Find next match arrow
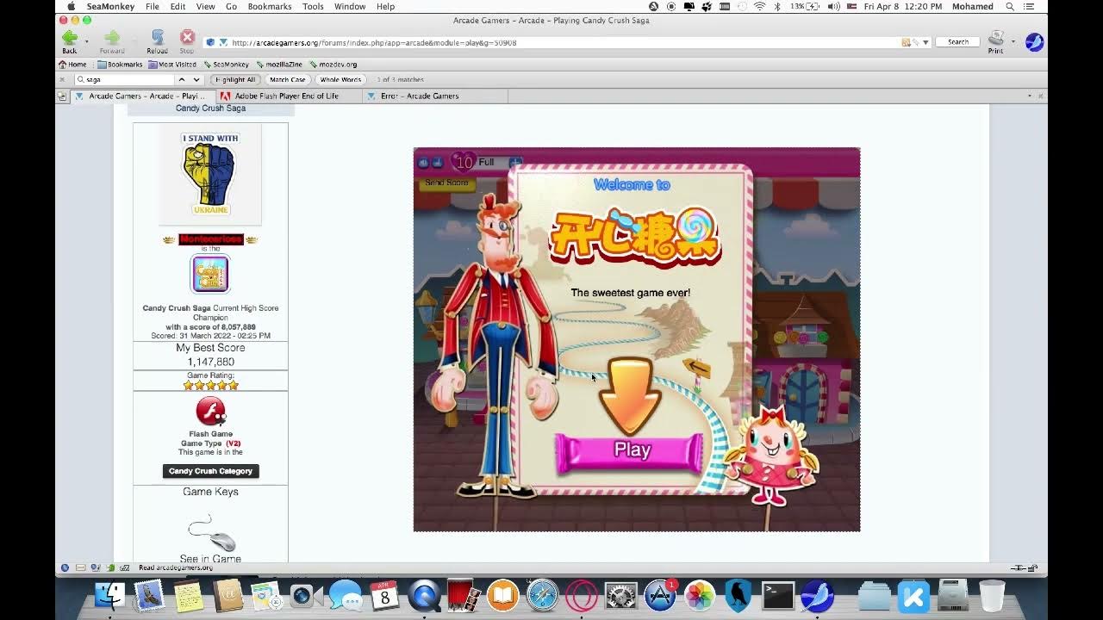This screenshot has width=1103, height=620. [x=196, y=79]
